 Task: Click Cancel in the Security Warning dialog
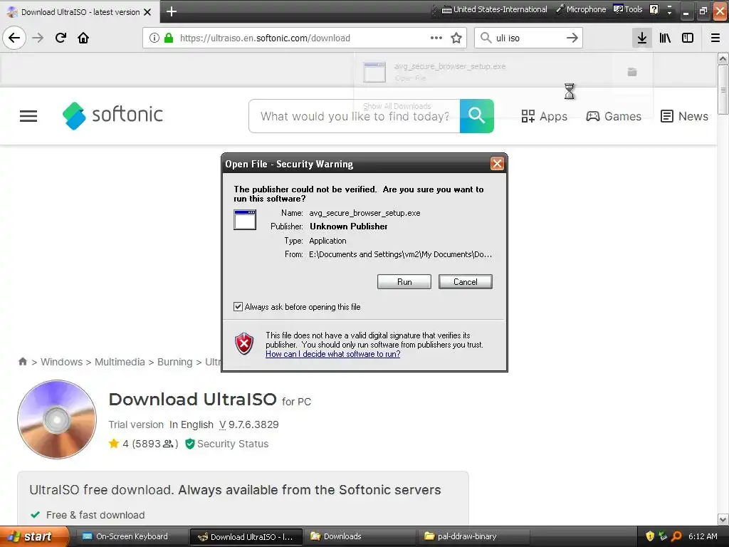pos(466,282)
